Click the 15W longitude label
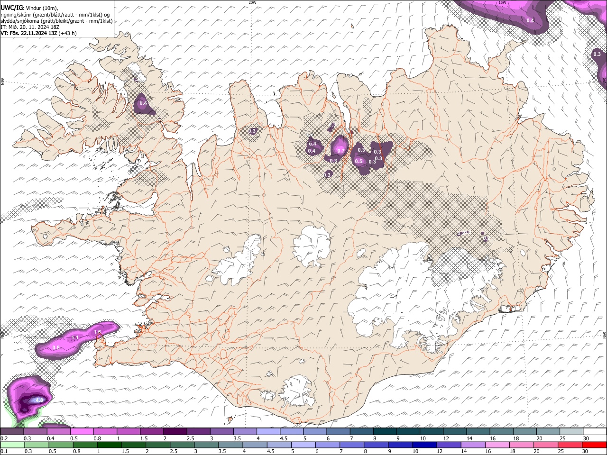607x455 pixels. (502, 2)
